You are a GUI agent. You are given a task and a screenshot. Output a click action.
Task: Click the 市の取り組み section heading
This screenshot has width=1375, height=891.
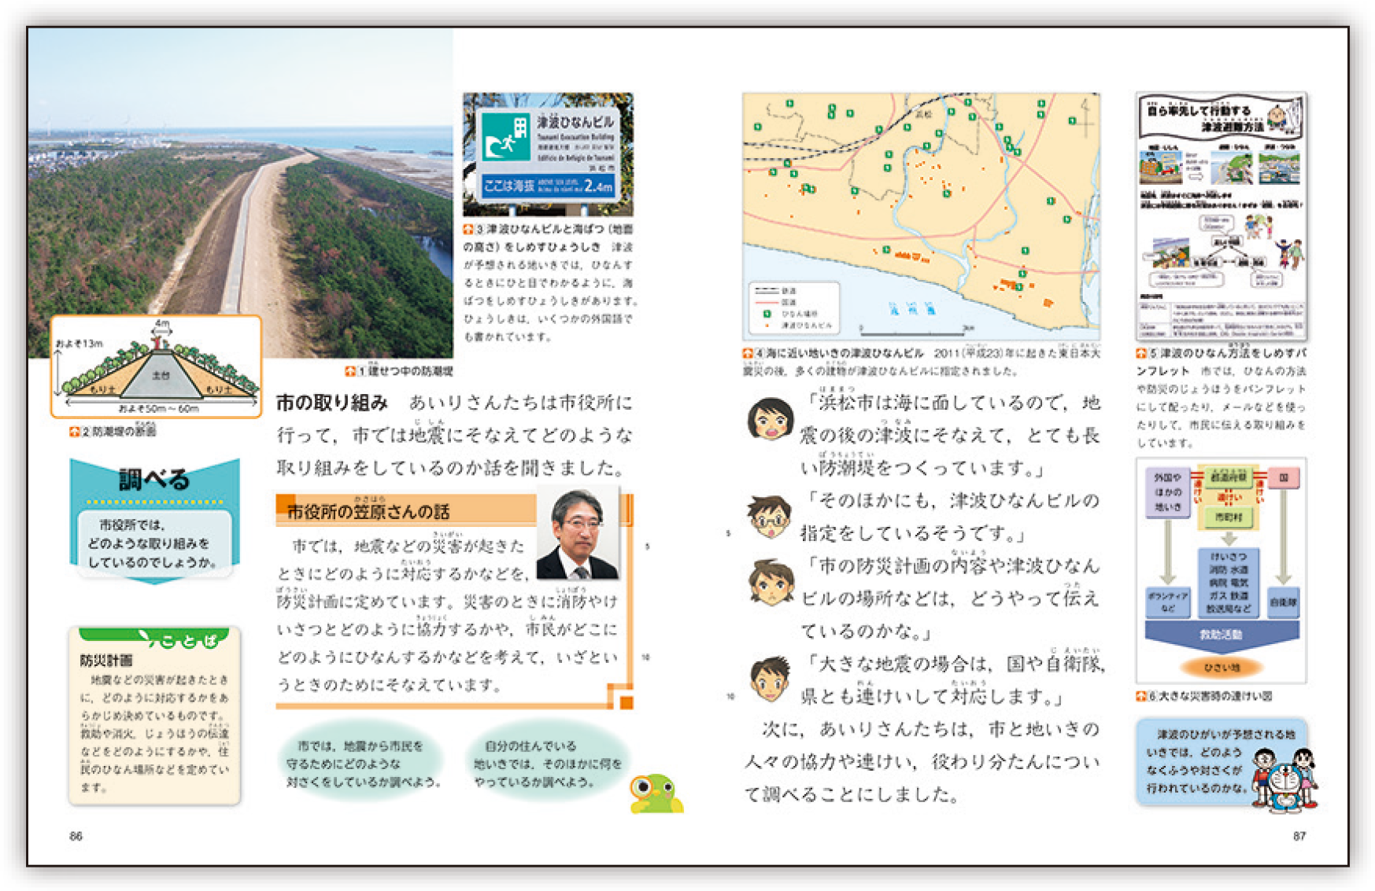[x=331, y=403]
